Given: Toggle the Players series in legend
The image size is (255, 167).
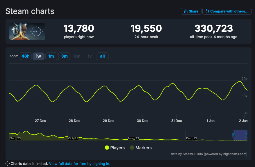Looking at the screenshot, I should (115, 148).
